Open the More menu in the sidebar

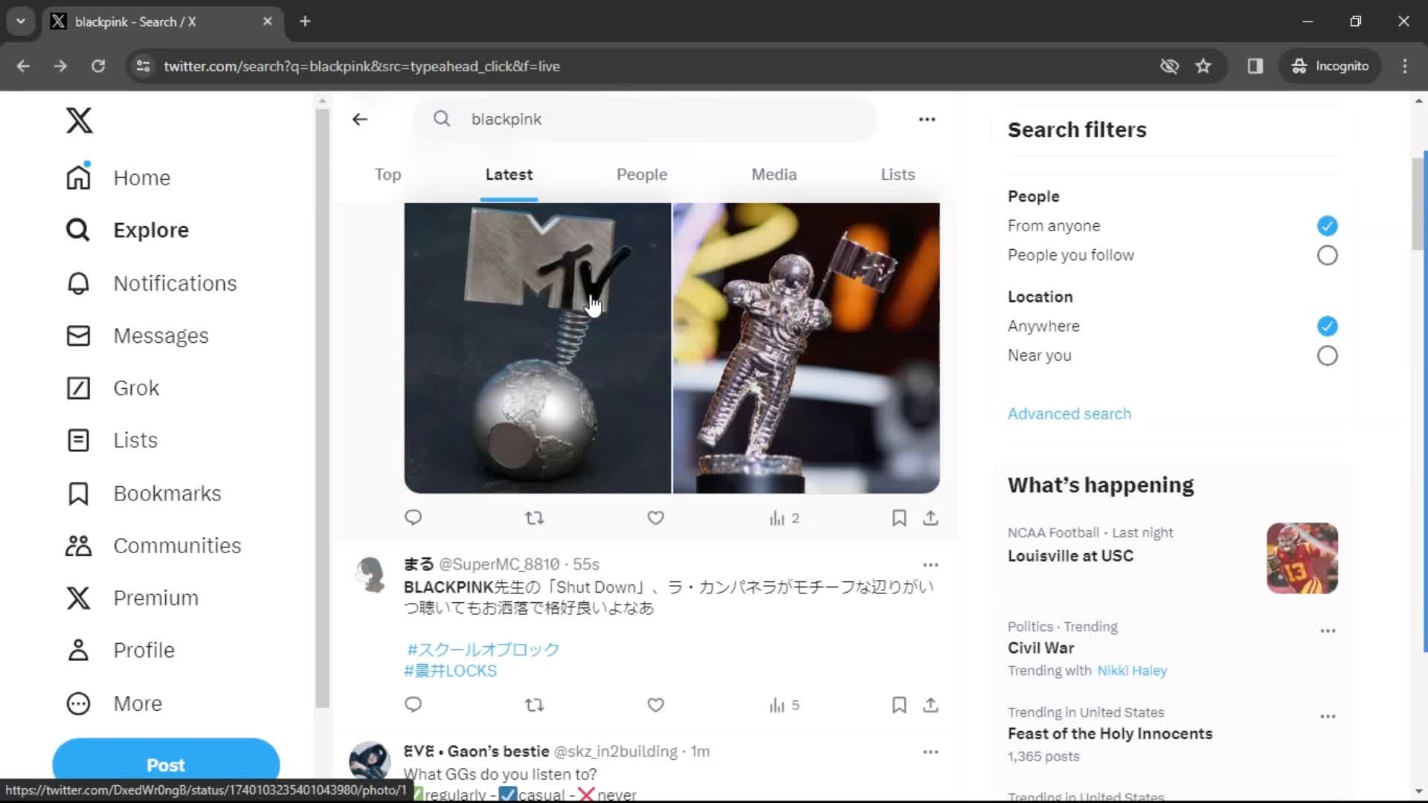coord(114,703)
